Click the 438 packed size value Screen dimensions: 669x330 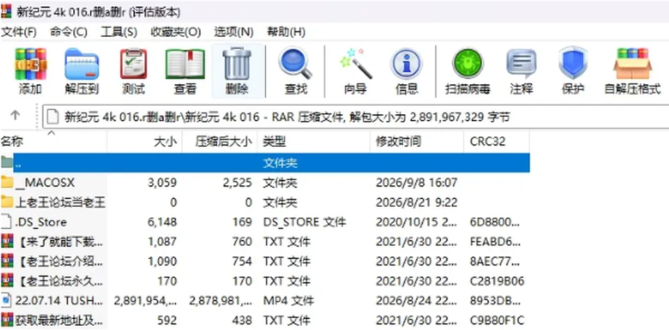pyautogui.click(x=243, y=320)
